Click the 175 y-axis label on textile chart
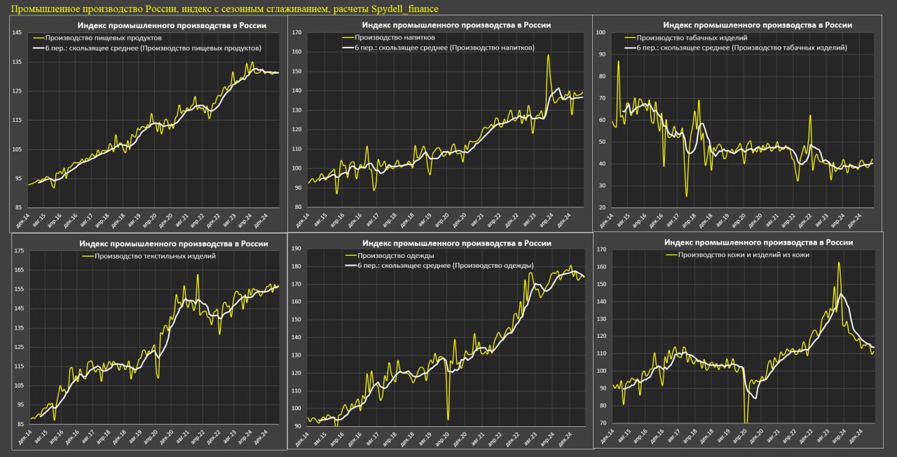The width and height of the screenshot is (897, 457). coord(19,251)
